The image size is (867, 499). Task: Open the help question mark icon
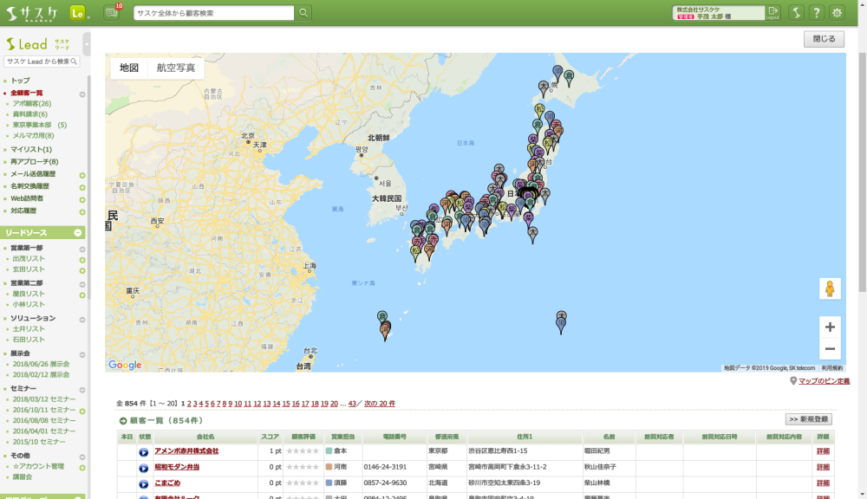(816, 13)
